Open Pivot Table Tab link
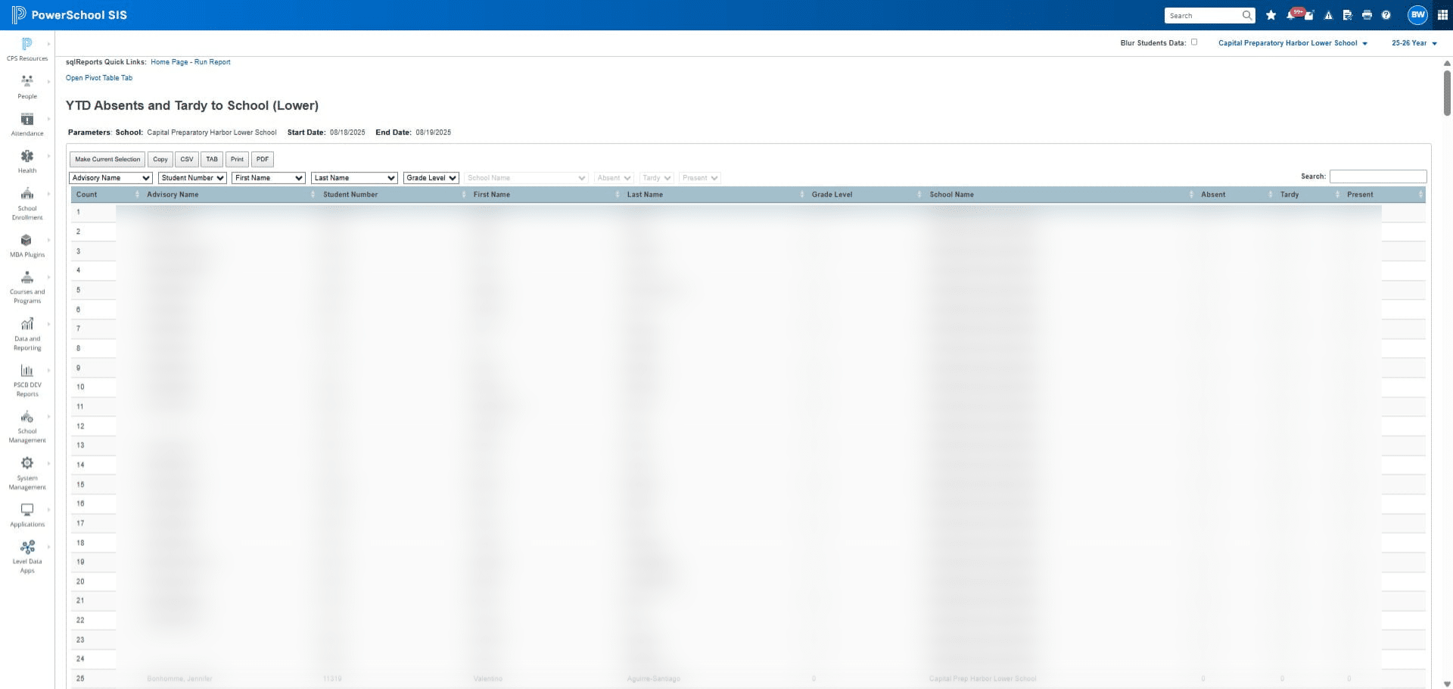1453x689 pixels. click(x=99, y=78)
